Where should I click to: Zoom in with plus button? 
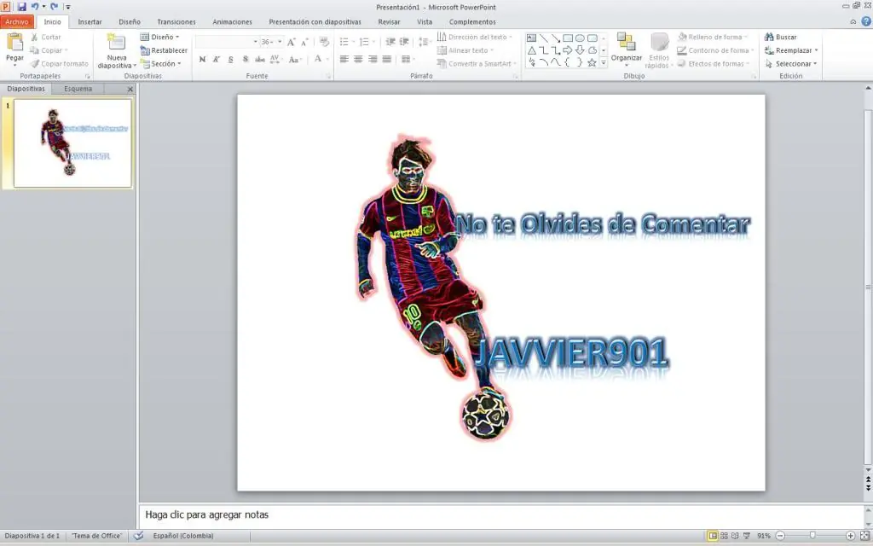pos(850,536)
